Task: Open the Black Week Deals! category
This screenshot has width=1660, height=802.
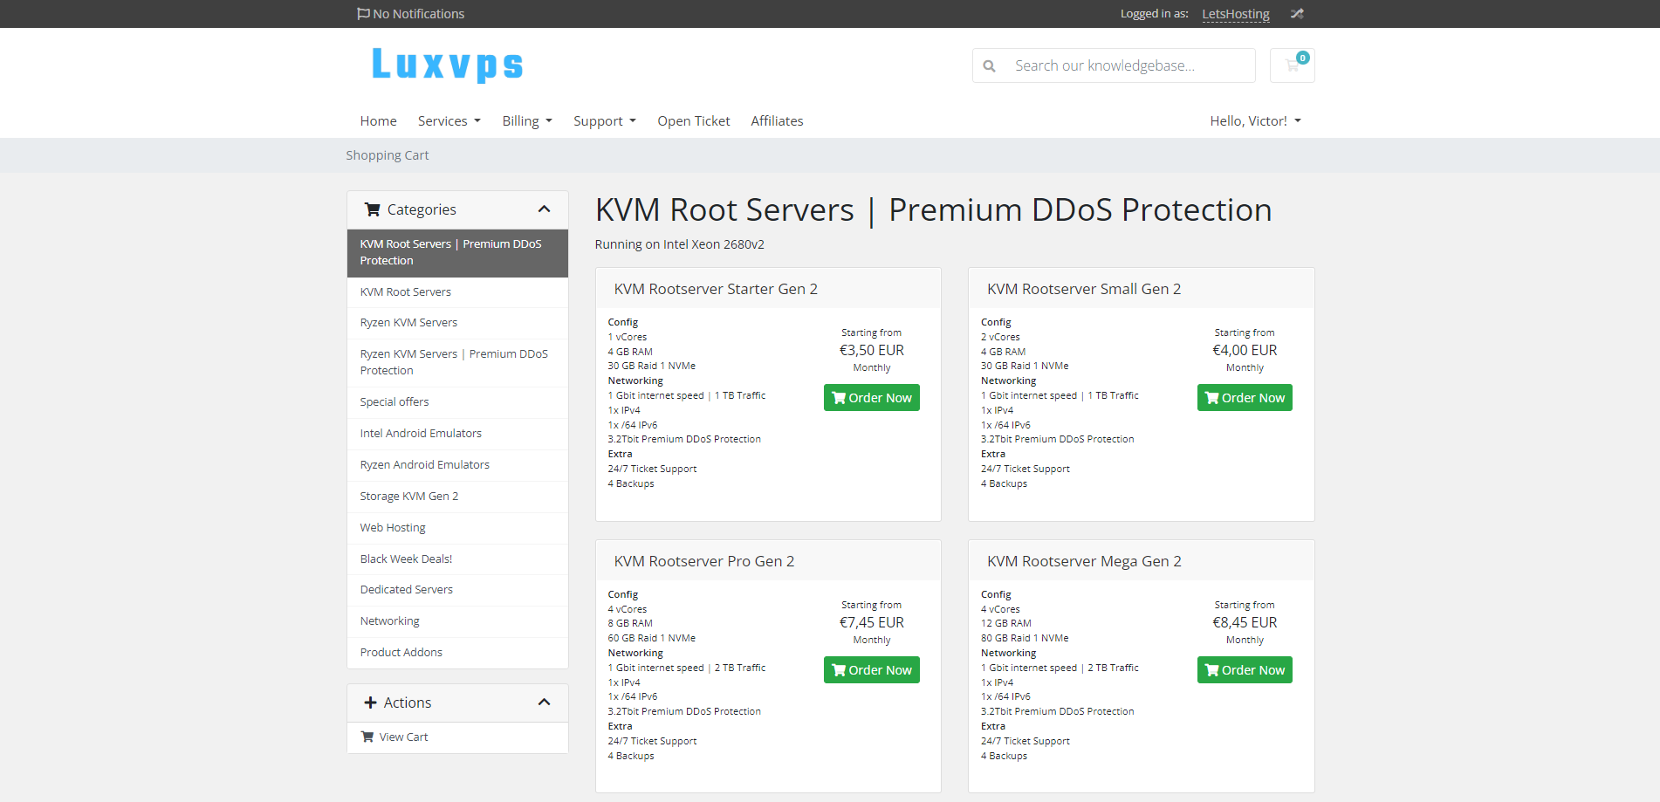Action: [x=457, y=559]
